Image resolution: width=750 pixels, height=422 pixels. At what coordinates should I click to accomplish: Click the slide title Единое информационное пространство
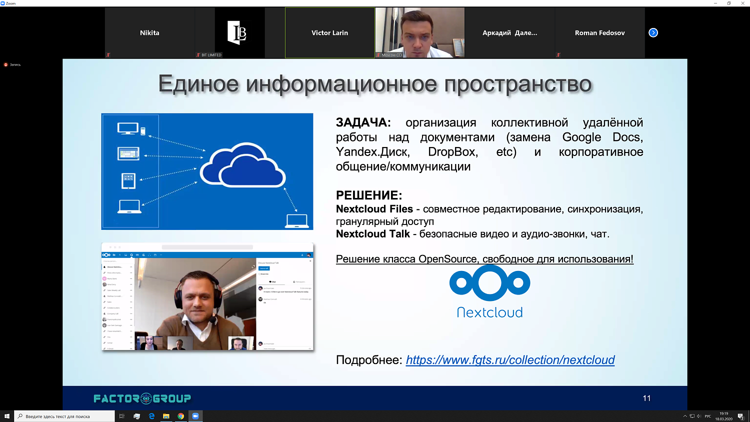point(375,84)
